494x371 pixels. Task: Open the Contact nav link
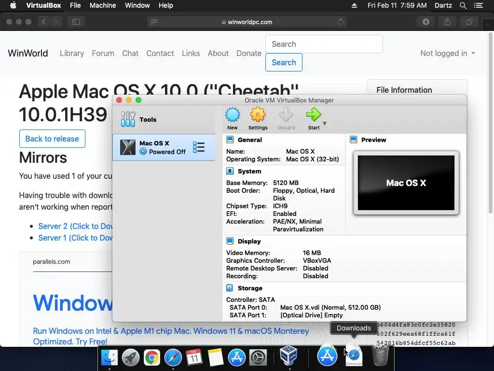pos(160,53)
